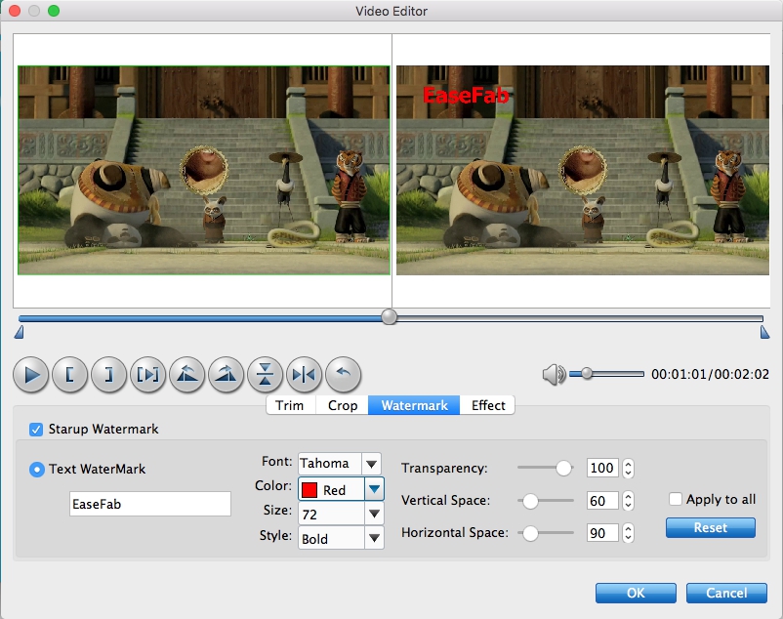This screenshot has height=619, width=783.
Task: Open the Style dropdown showing Bold
Action: tap(341, 539)
